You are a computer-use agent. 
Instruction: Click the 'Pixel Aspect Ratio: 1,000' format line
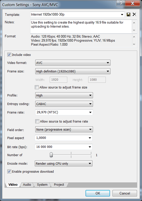coord(49,44)
